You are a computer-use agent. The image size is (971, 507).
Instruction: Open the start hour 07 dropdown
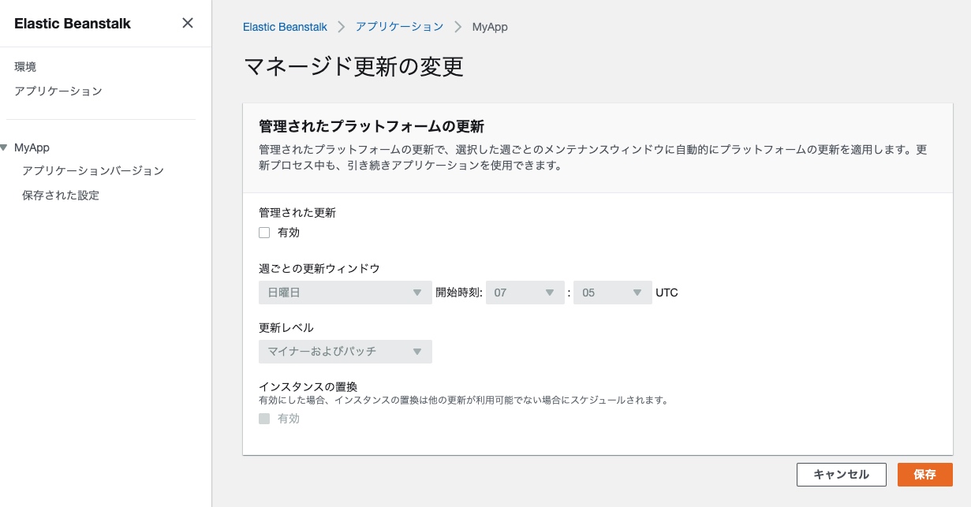pos(525,293)
